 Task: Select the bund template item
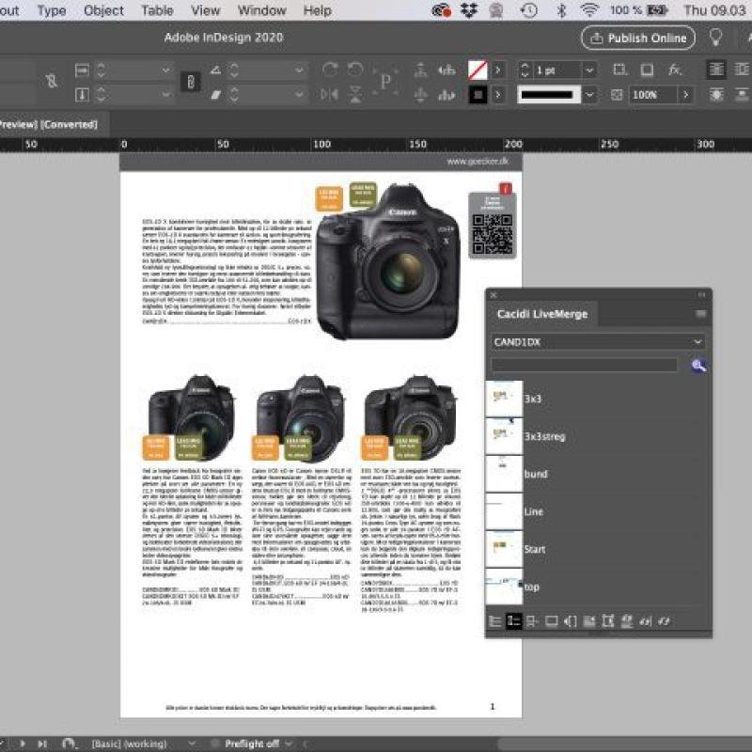tap(536, 474)
